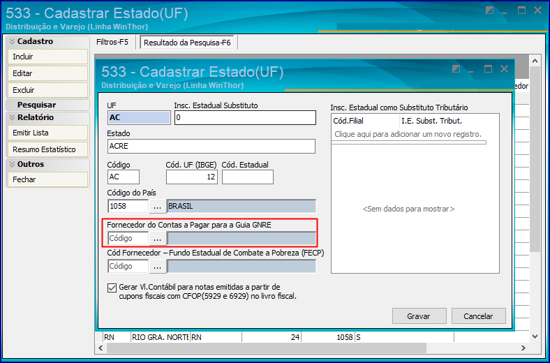Viewport: 550px width, 363px height.
Task: Click the Fechar button under Outros
Action: (47, 179)
